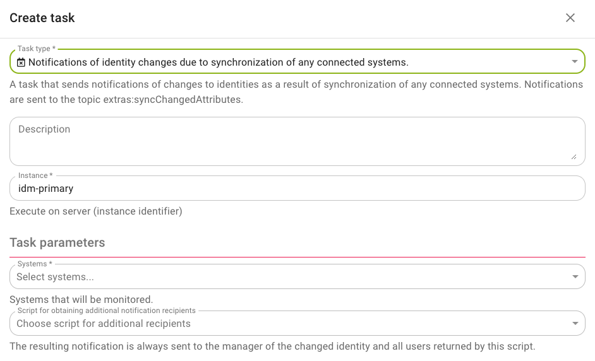Screen dimensions: 595x361
Task: Focus the Description text area
Action: pos(297,141)
